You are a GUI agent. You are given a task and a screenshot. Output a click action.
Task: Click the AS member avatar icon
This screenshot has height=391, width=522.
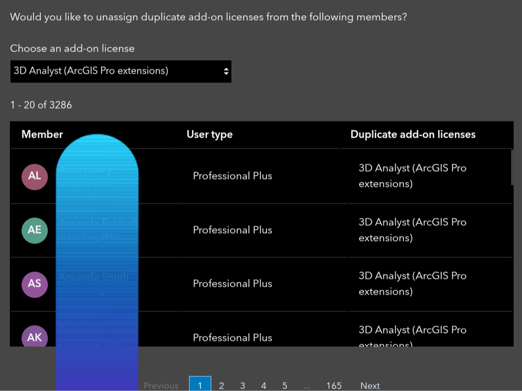[x=34, y=284]
